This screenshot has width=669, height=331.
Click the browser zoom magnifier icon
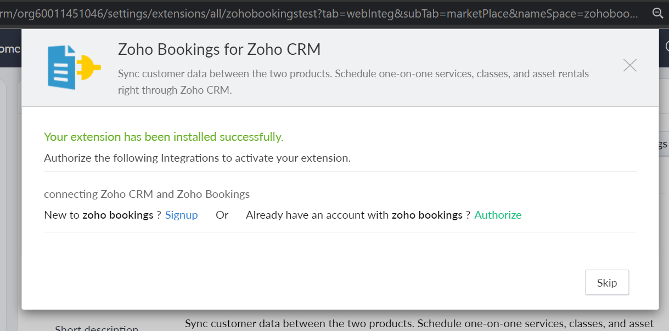[657, 13]
